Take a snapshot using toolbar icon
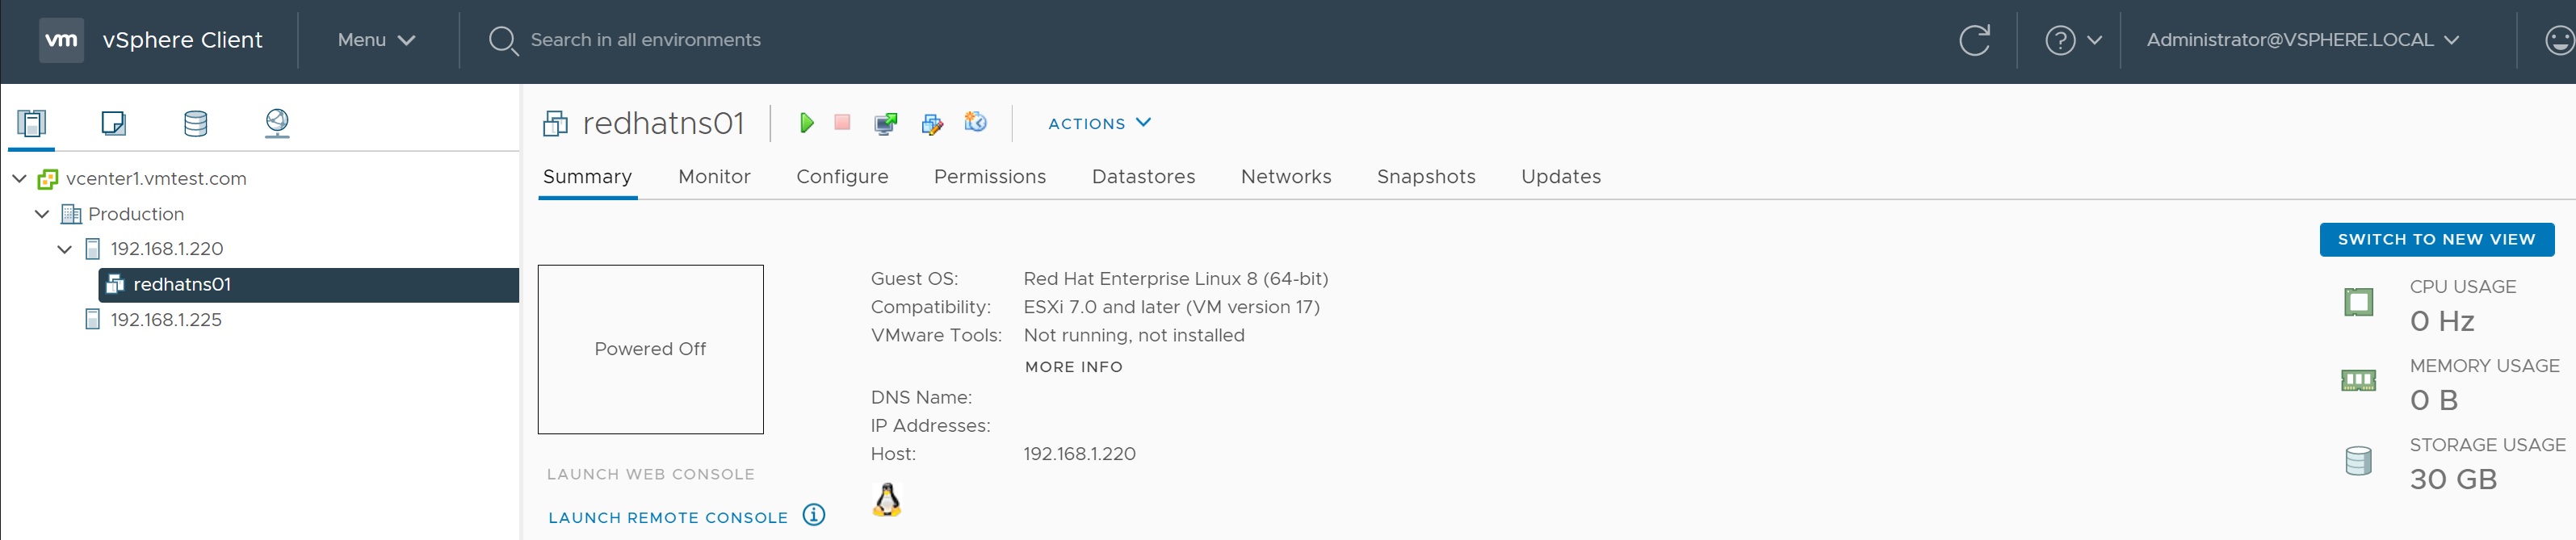This screenshot has height=540, width=2576. point(975,122)
